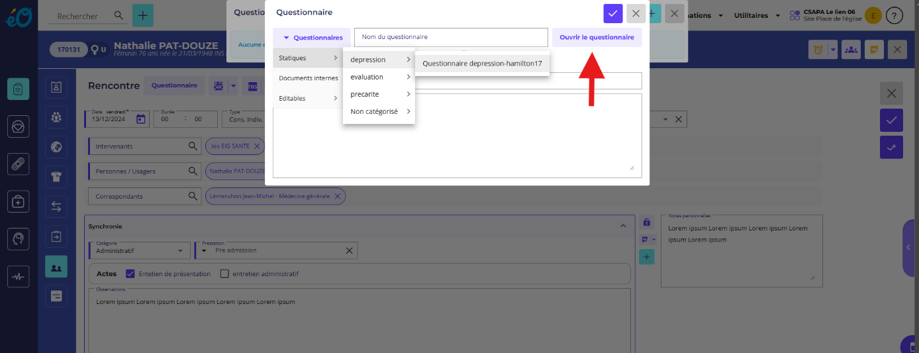The image size is (919, 353).
Task: Enable the entretien administratif checkbox
Action: click(x=224, y=274)
